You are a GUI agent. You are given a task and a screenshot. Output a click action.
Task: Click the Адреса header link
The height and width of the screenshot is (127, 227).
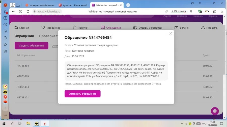pyautogui.click(x=167, y=16)
